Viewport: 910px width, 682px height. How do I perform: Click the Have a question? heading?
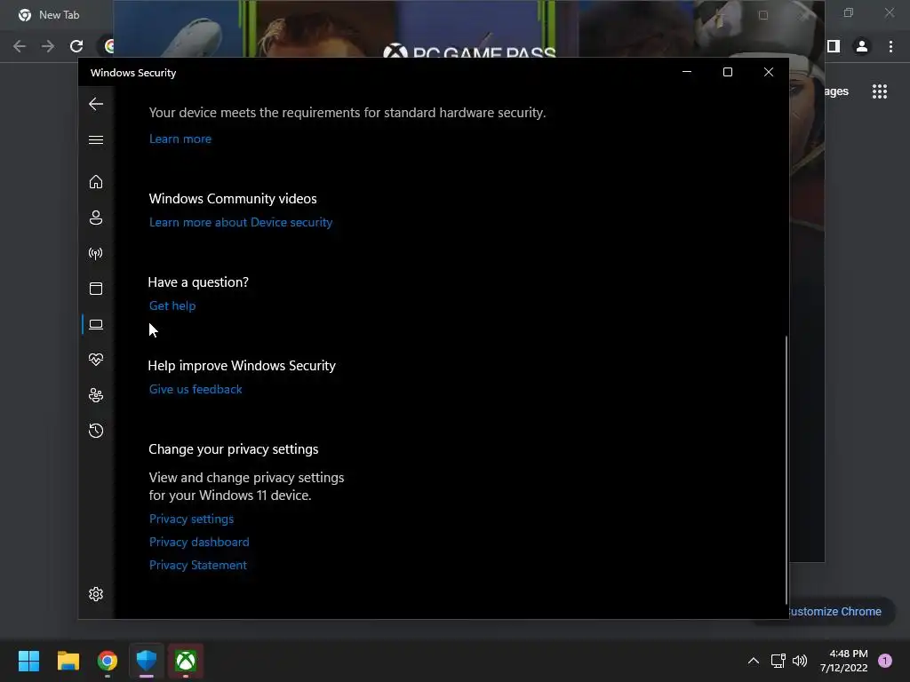(x=198, y=282)
